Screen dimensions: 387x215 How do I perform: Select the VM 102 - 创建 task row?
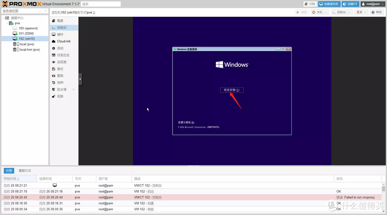191,203
